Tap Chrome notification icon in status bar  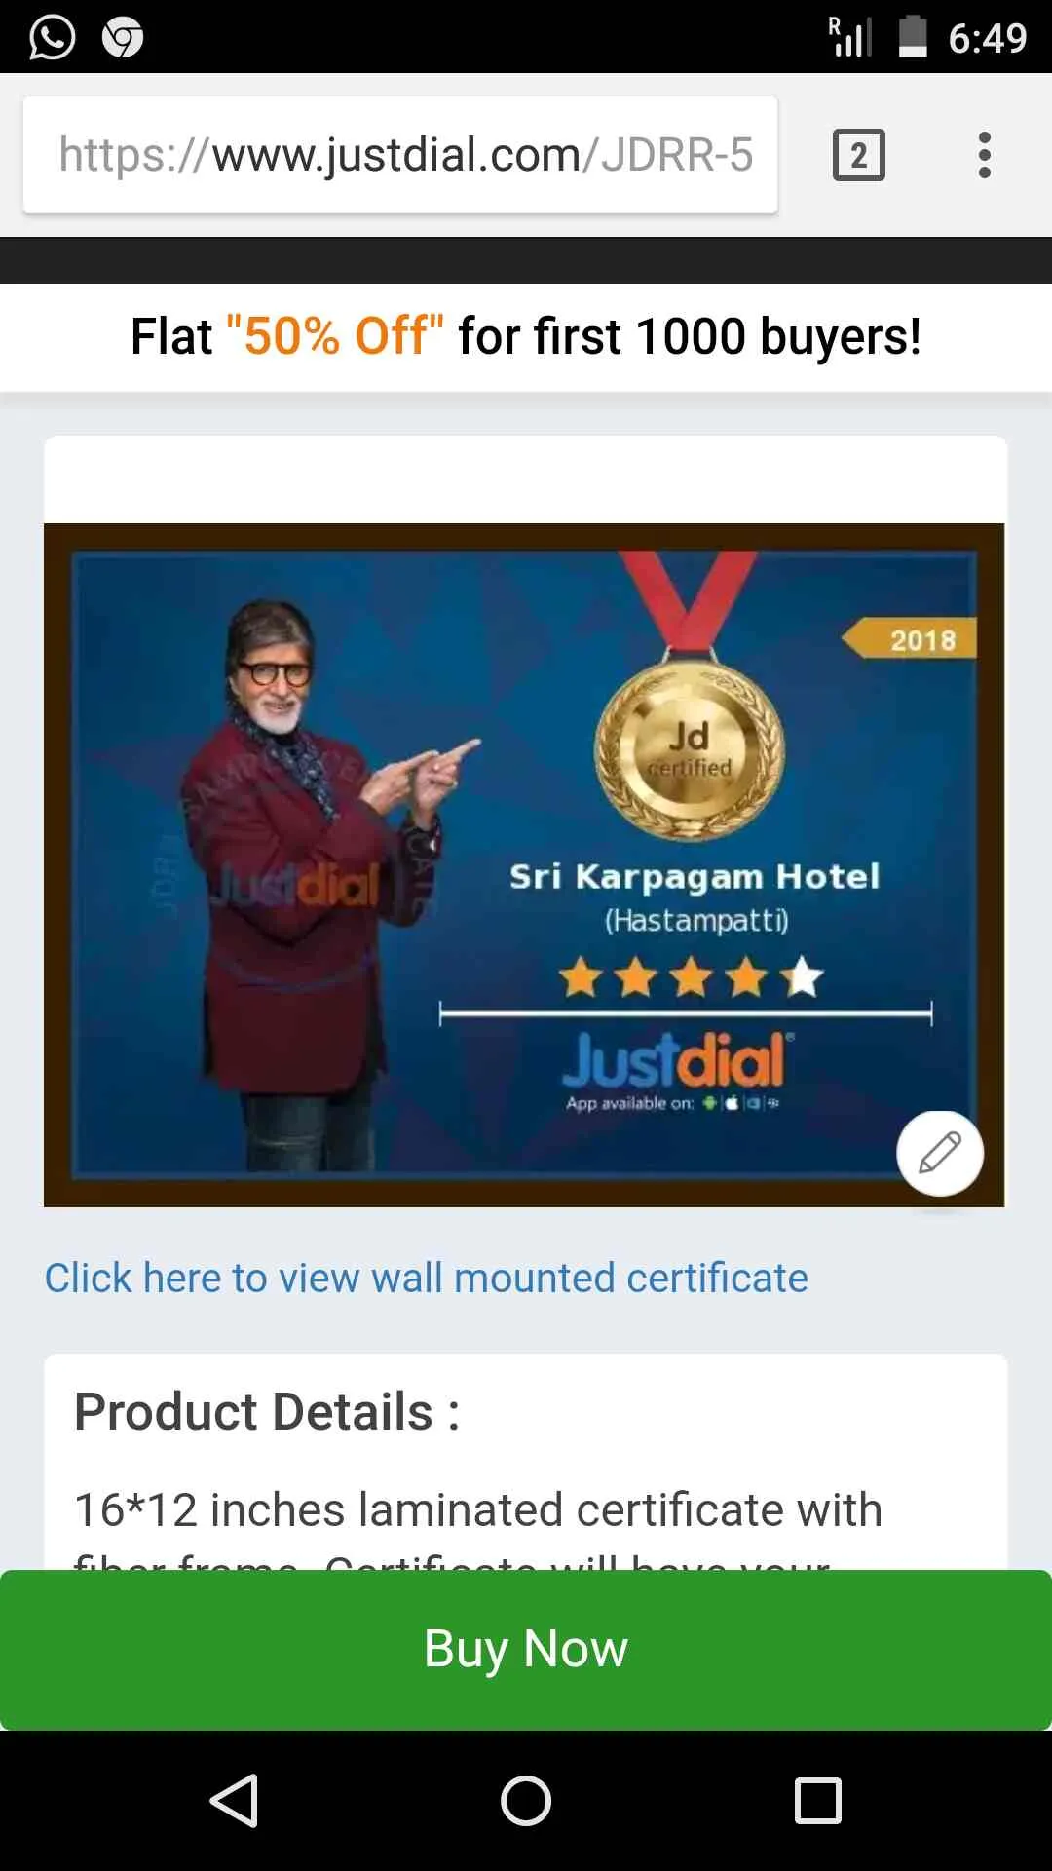(123, 38)
